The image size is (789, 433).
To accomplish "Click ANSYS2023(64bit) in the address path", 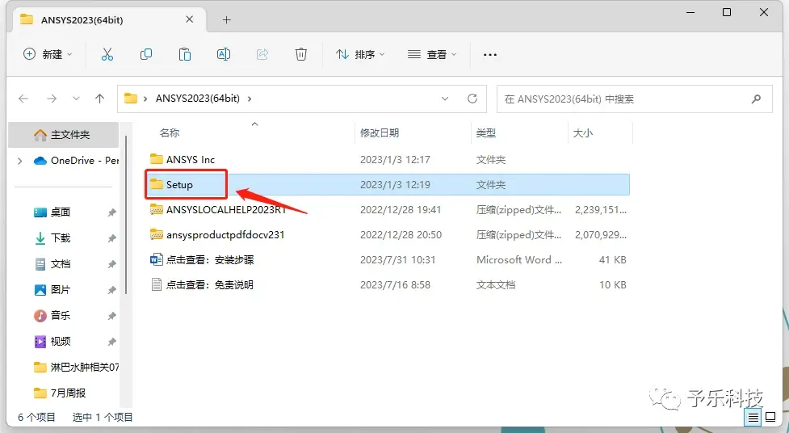I will tap(198, 99).
